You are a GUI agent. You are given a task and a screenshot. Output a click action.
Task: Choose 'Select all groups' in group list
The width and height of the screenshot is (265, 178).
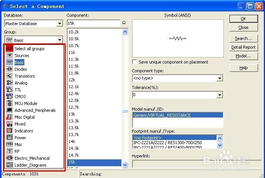coord(29,49)
